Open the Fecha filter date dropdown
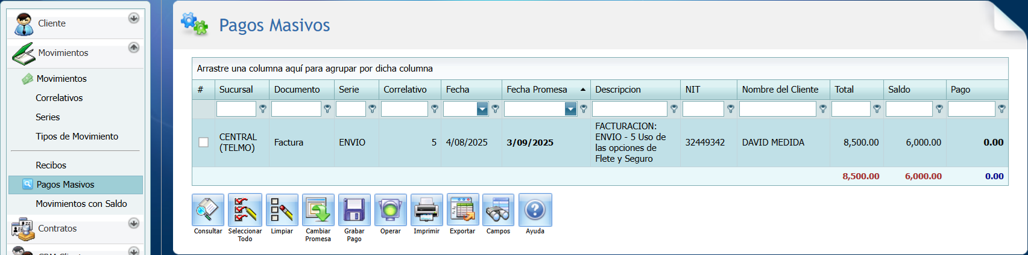This screenshot has width=1028, height=255. tap(482, 109)
